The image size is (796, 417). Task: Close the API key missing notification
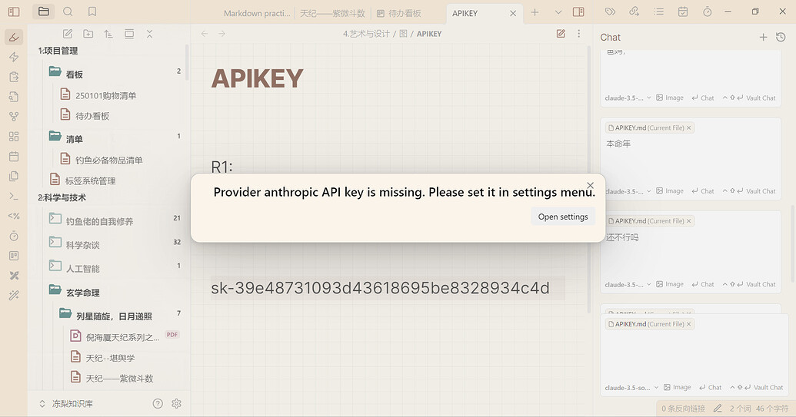tap(590, 185)
